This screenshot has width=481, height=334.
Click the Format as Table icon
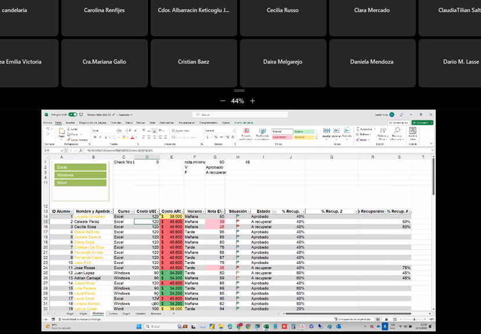(263, 131)
